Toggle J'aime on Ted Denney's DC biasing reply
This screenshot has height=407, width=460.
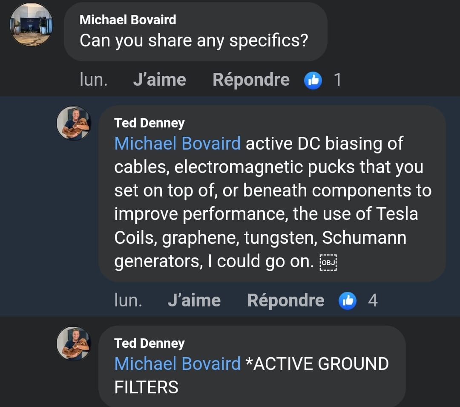(x=194, y=301)
